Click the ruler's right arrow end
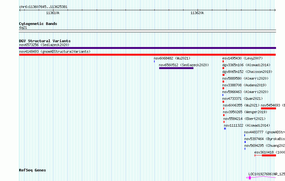The image size is (285, 181). point(275,10)
